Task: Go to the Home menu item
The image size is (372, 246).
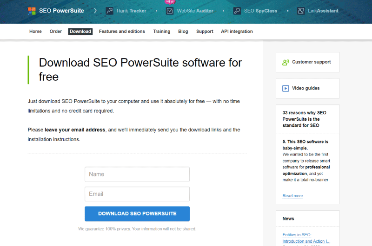Action: [35, 32]
